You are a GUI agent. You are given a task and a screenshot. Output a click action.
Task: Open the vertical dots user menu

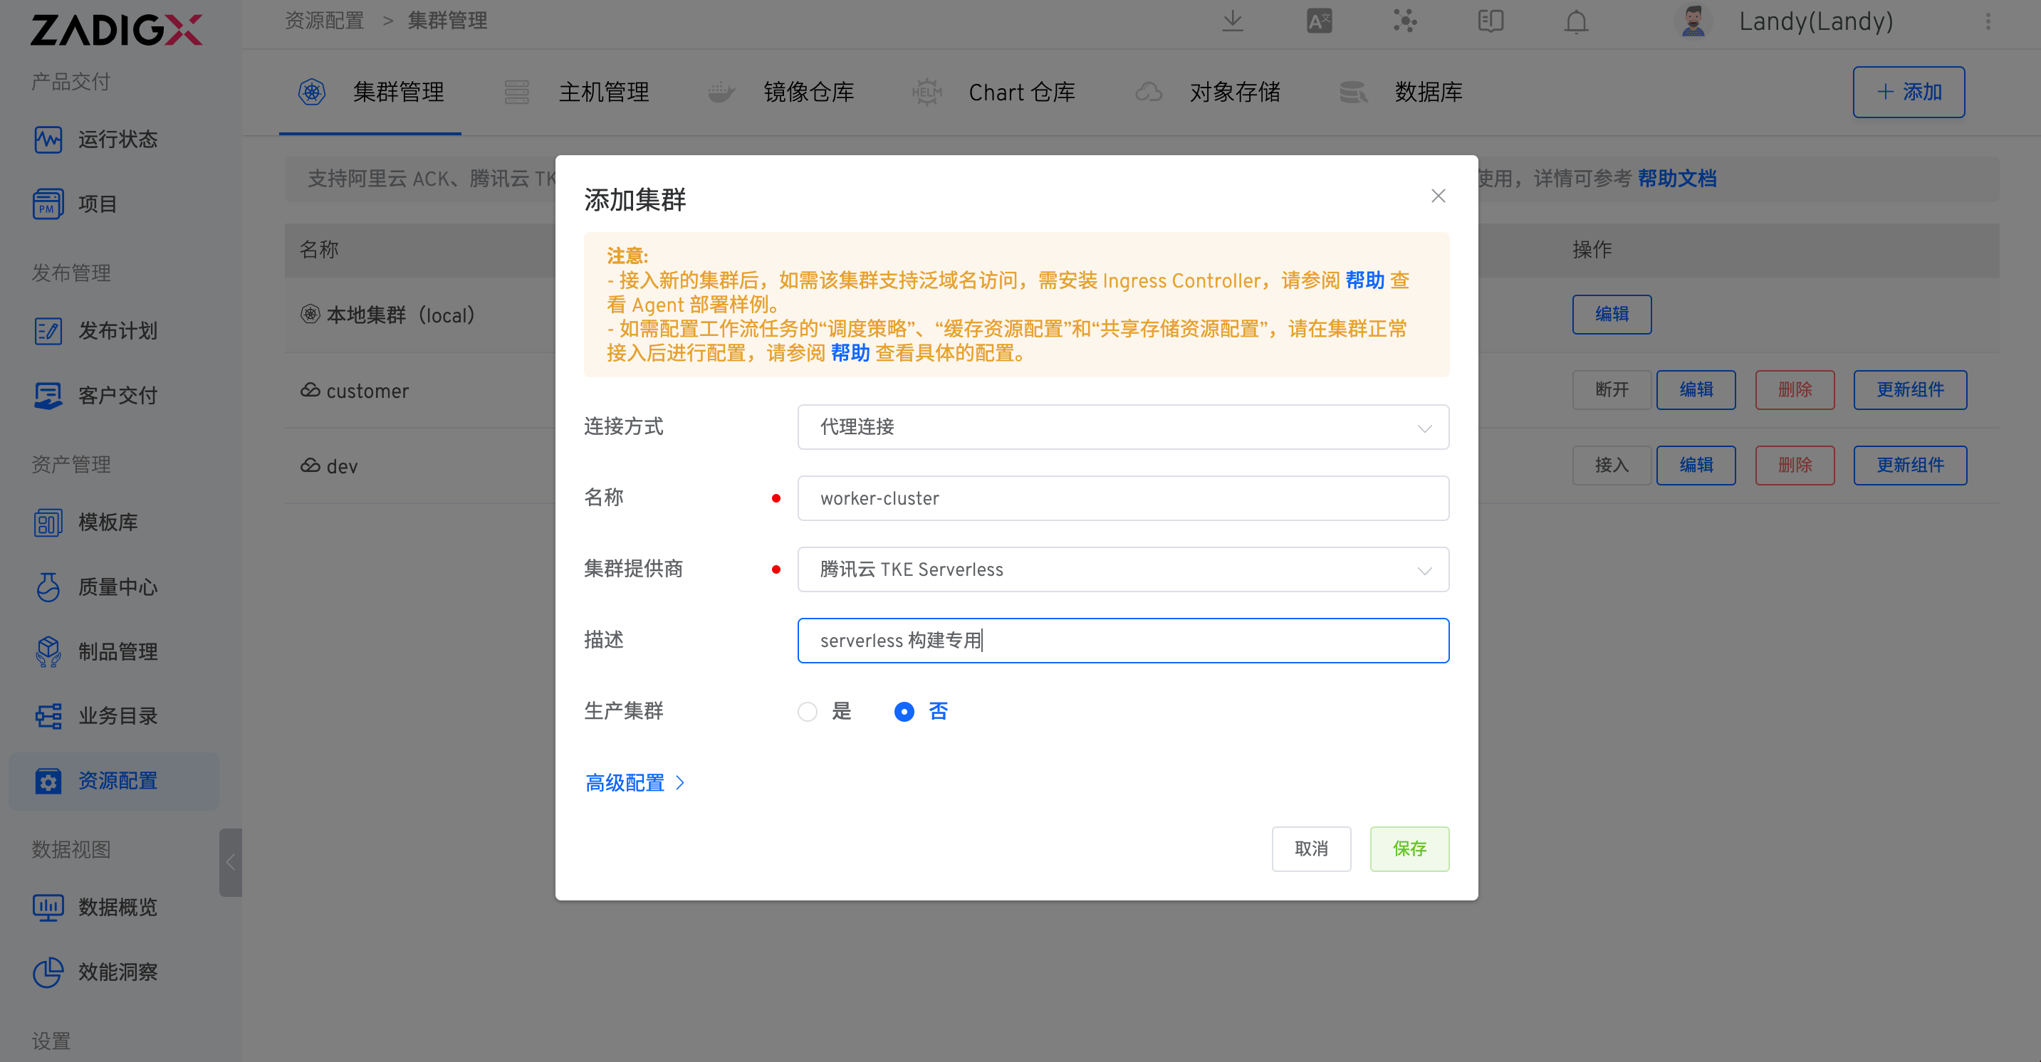pyautogui.click(x=1988, y=21)
